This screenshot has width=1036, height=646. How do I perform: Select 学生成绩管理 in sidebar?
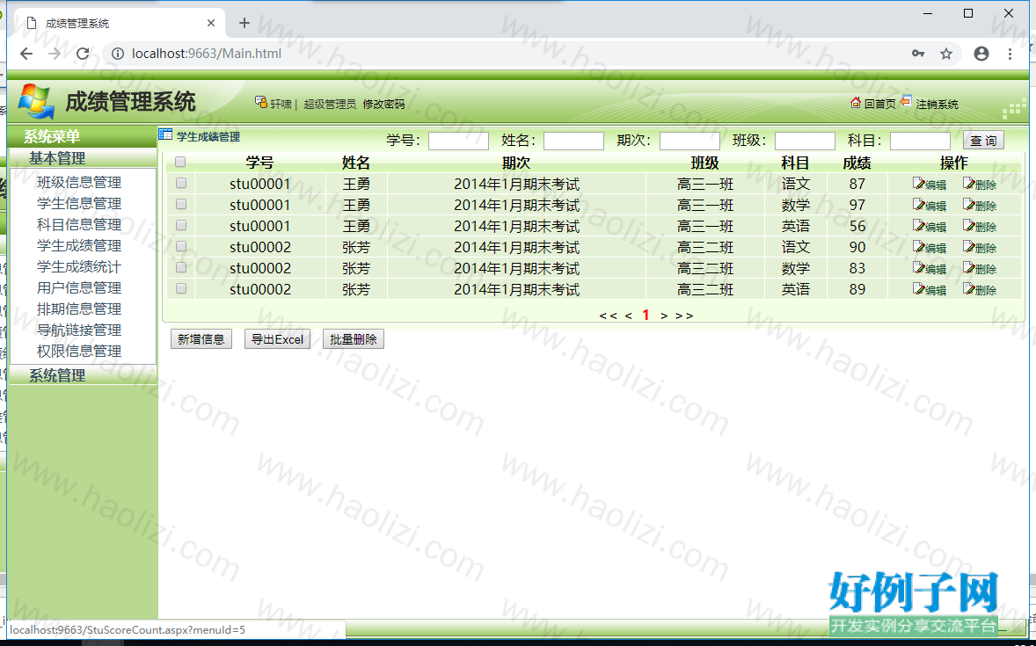[79, 246]
